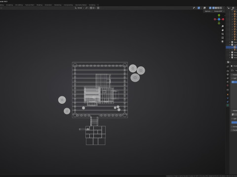Open the snapping options dropdown
The image size is (237, 177).
94,8
